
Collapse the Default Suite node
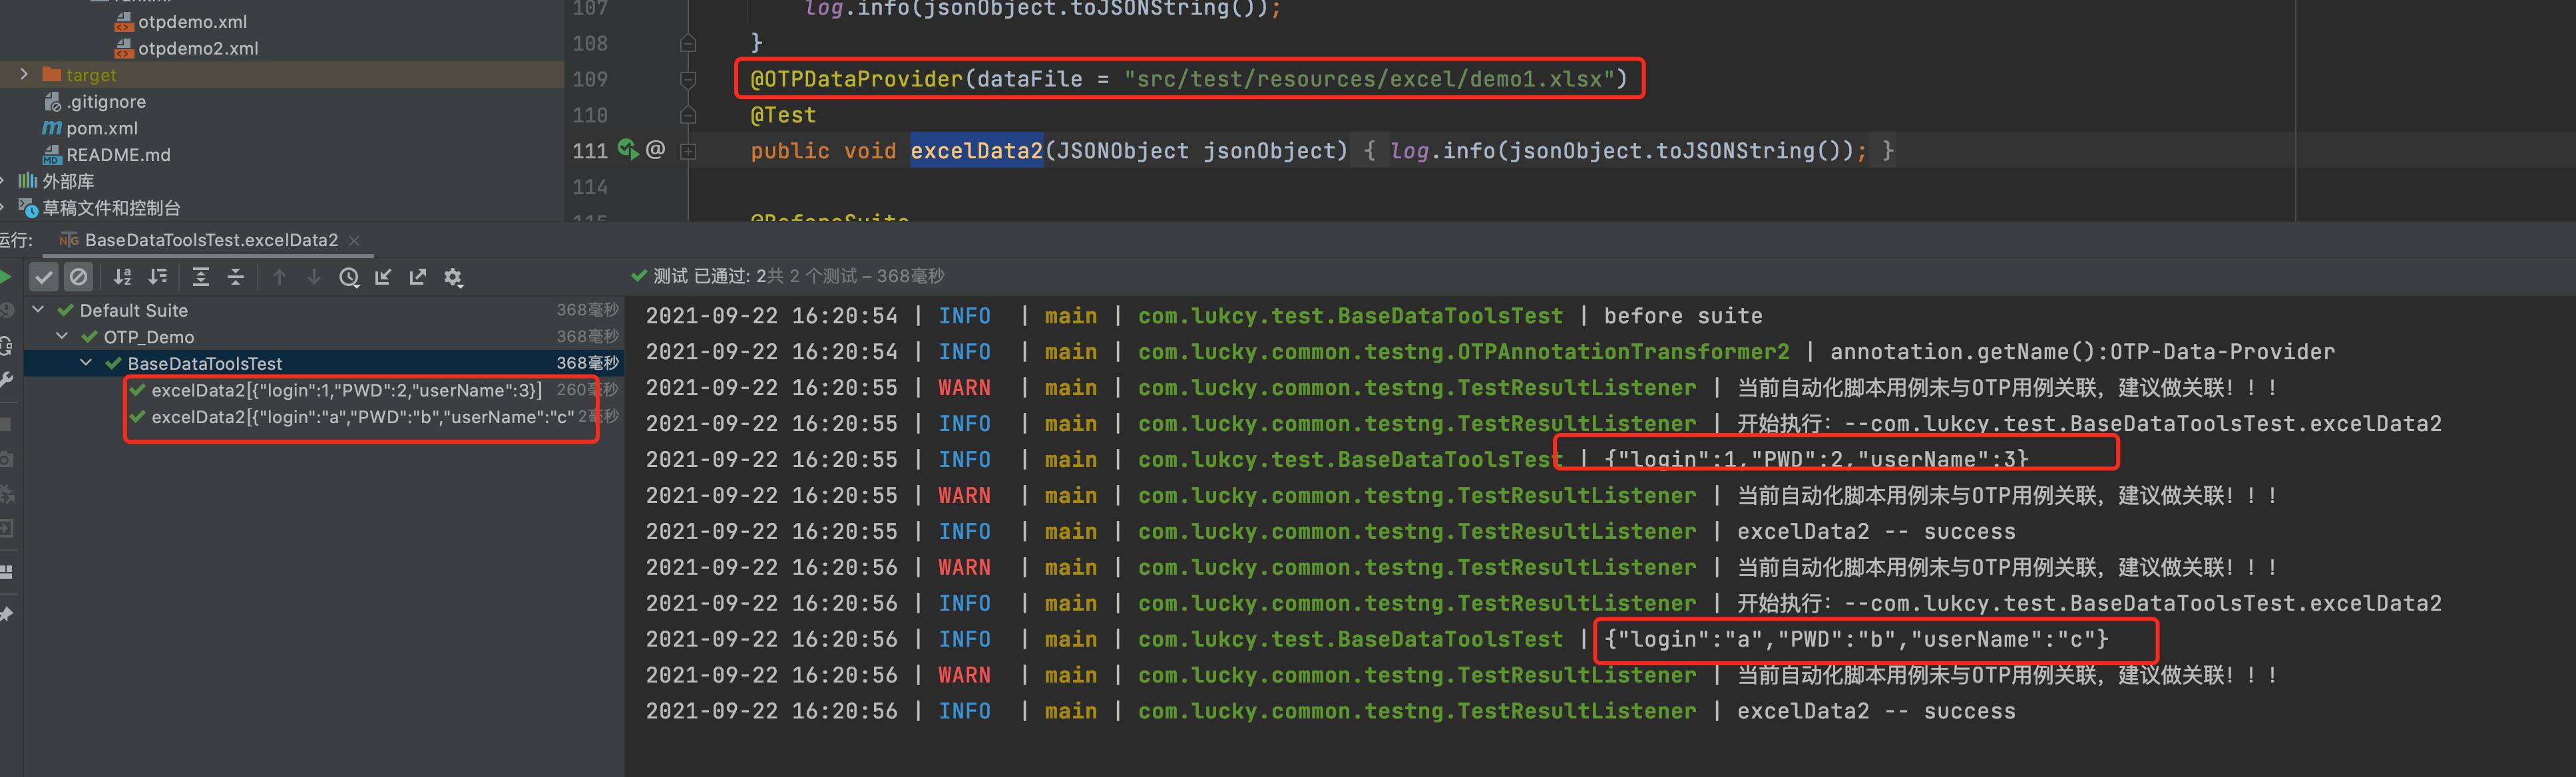pyautogui.click(x=38, y=310)
